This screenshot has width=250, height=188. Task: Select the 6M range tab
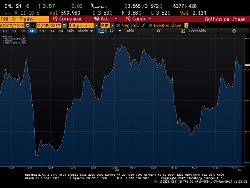tap(32, 31)
